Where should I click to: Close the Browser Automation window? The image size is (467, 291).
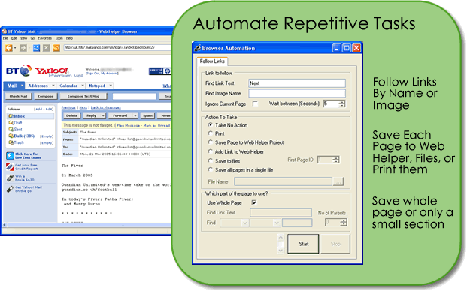click(356, 48)
